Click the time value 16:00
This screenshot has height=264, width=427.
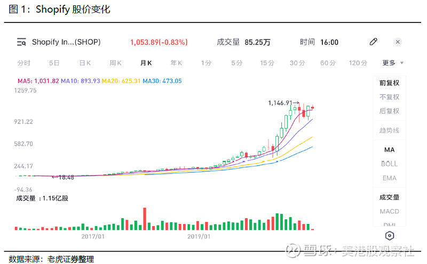pyautogui.click(x=329, y=42)
